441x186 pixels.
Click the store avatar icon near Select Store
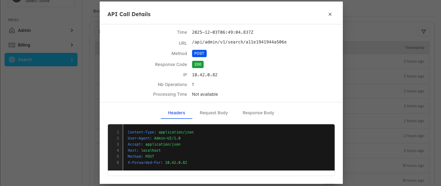[16, 1]
